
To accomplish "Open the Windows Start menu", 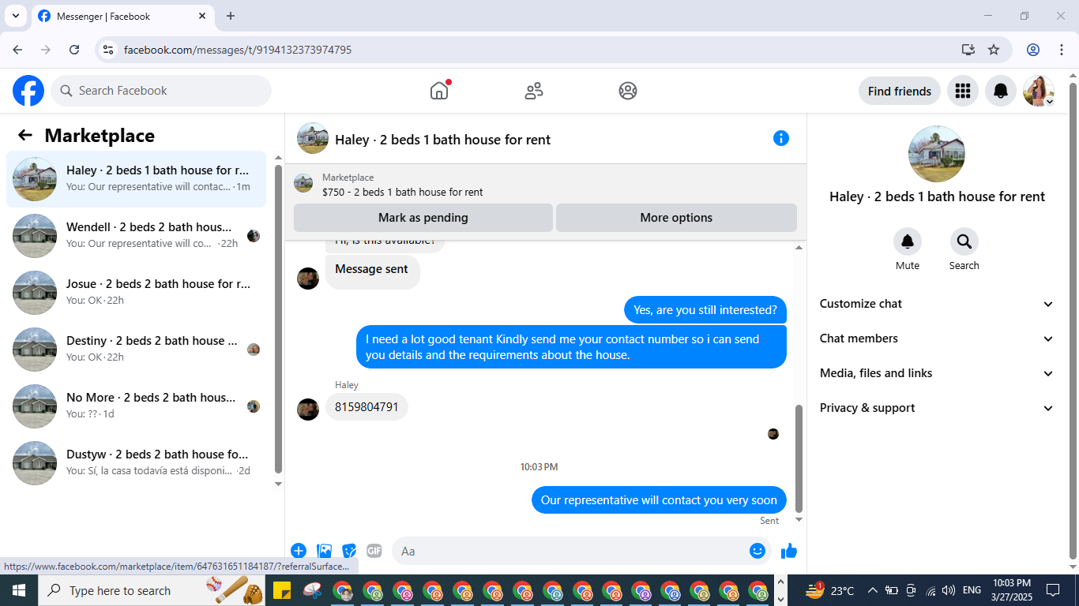I will pyautogui.click(x=19, y=590).
